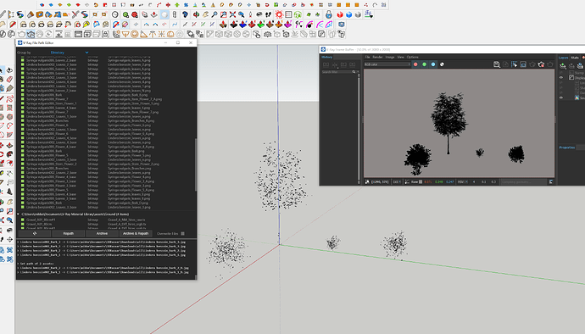
Task: Toggle the green checkbox for Gravel_A01_80cm#1
Action: pyautogui.click(x=23, y=220)
